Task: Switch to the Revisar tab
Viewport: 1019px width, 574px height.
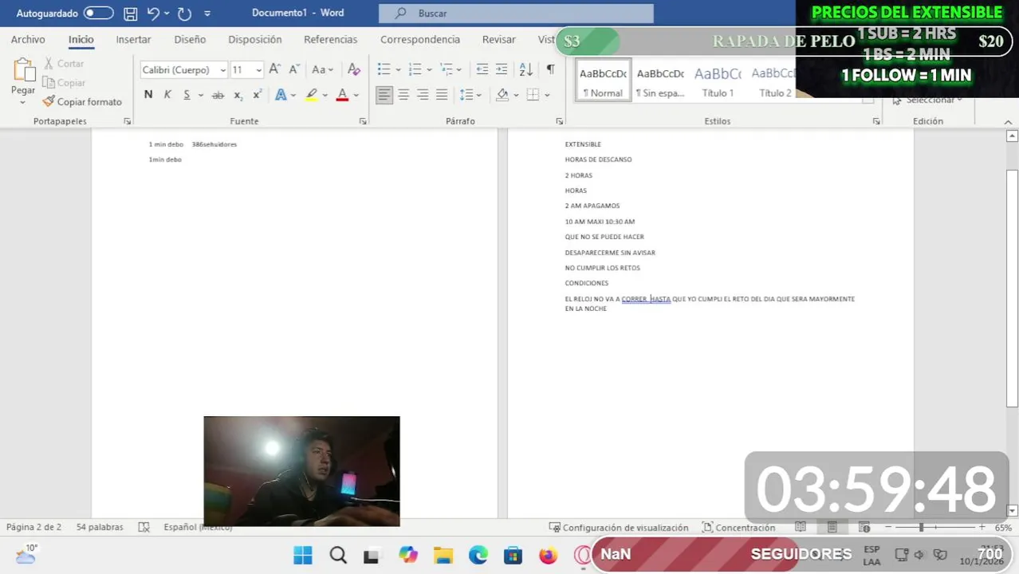Action: (x=498, y=39)
